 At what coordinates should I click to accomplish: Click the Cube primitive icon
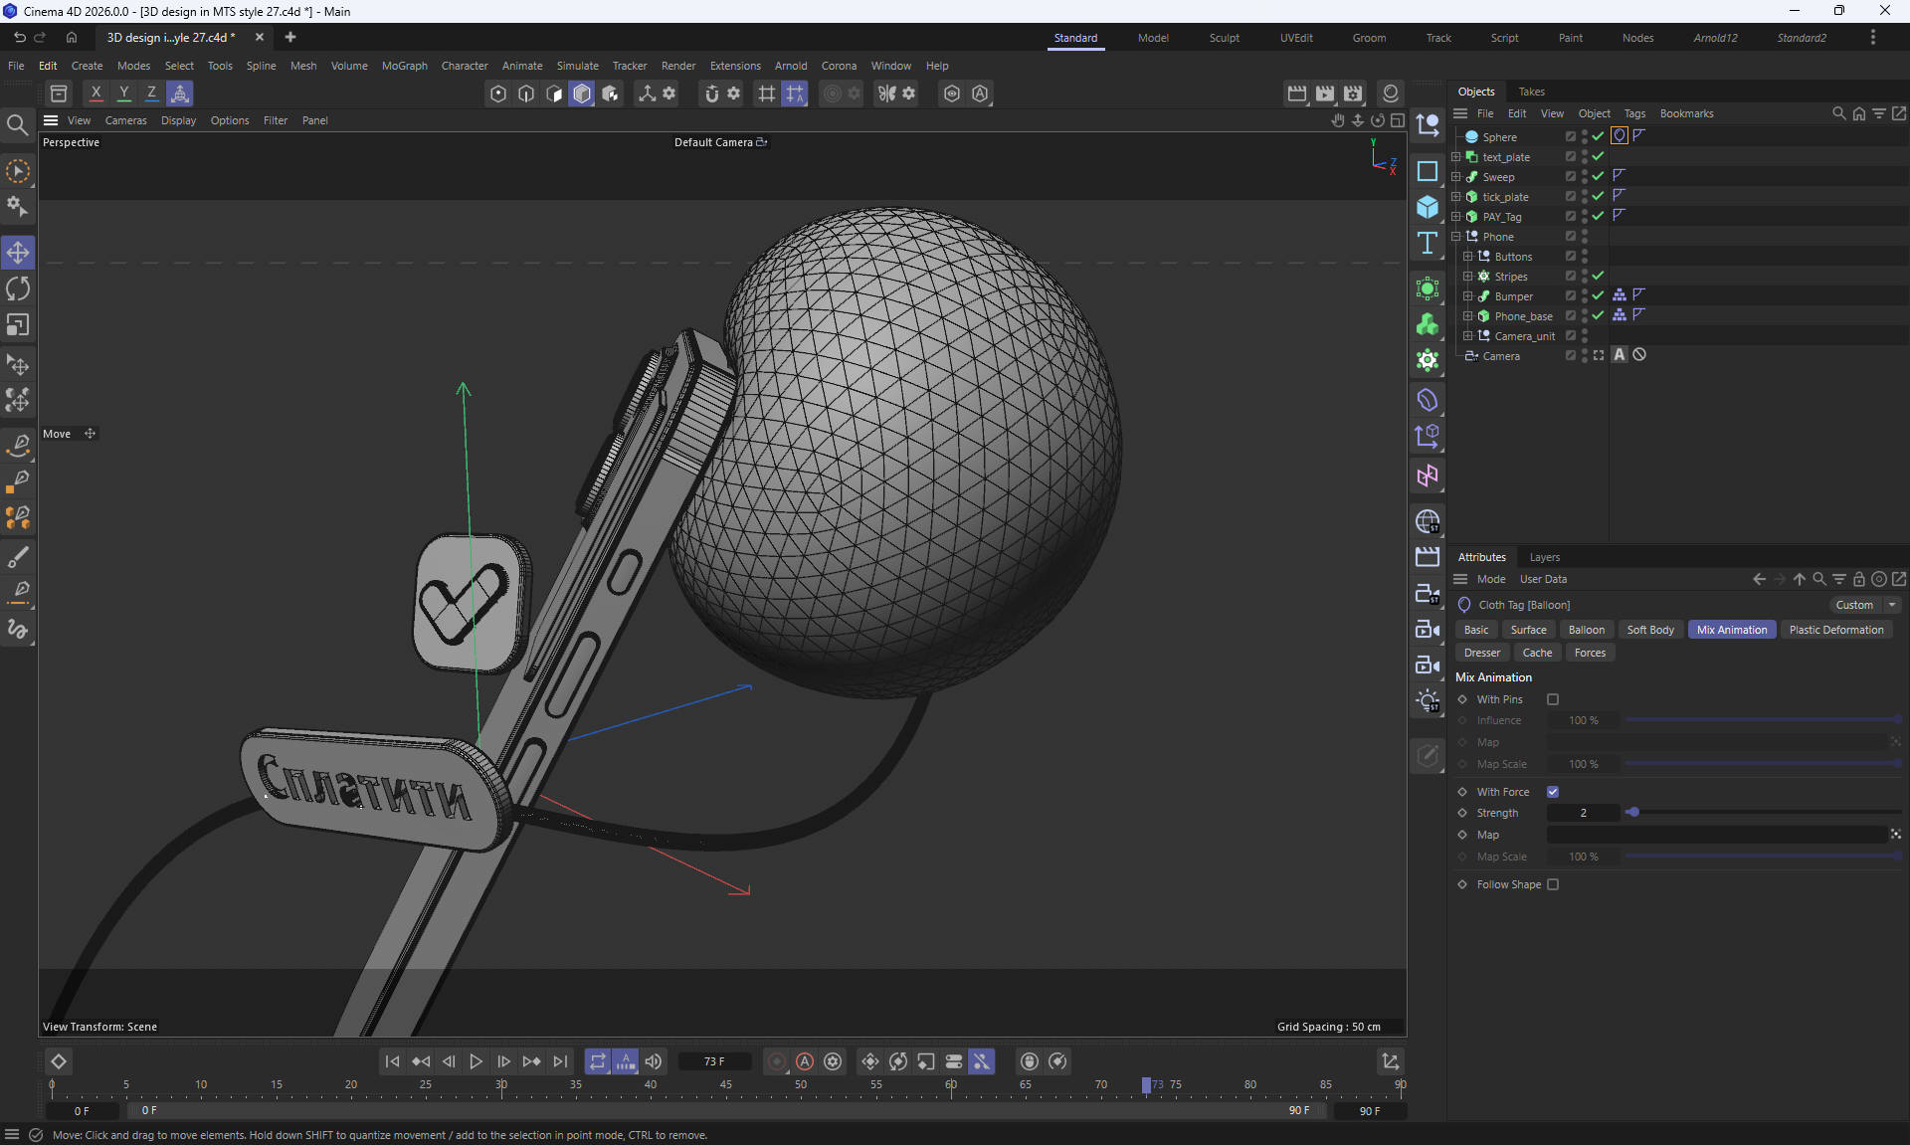1428,207
